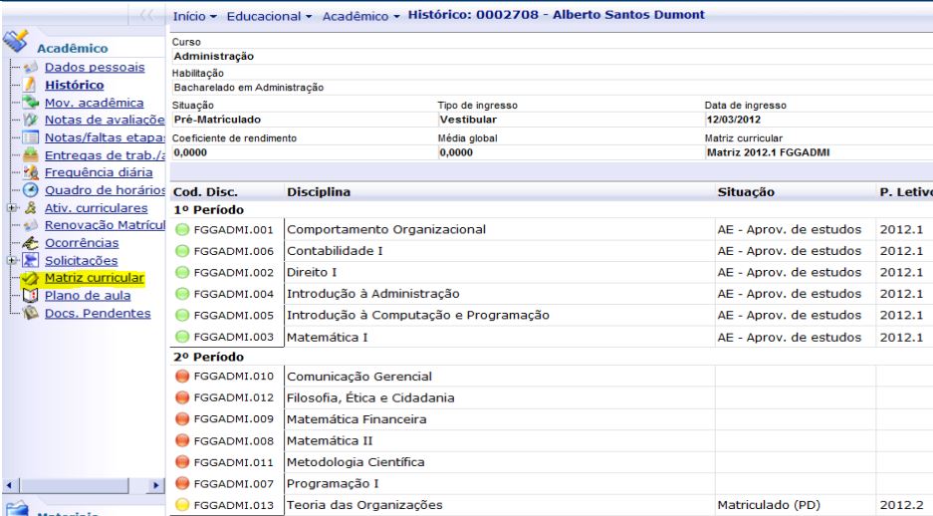The height and width of the screenshot is (516, 933).
Task: Click the Disciplina column header
Action: pyautogui.click(x=319, y=190)
